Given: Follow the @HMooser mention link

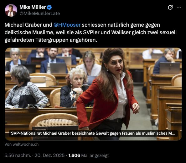Looking at the screenshot, I should pyautogui.click(x=67, y=25).
